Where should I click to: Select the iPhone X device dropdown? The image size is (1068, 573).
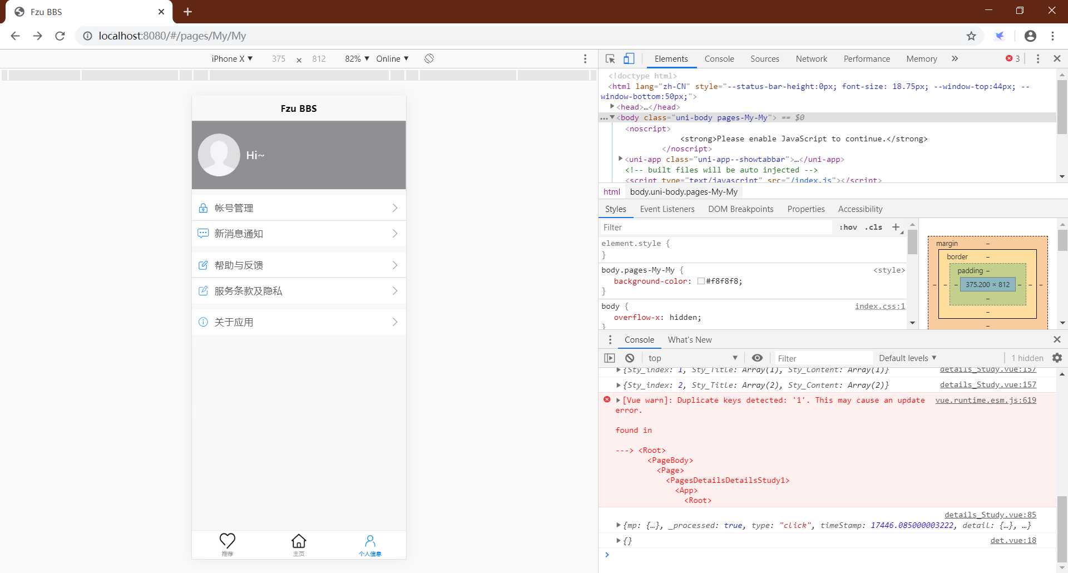click(x=232, y=58)
